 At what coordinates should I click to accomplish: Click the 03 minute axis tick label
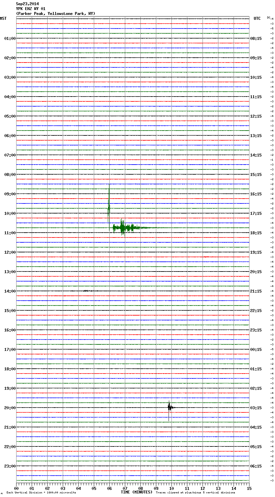click(63, 488)
